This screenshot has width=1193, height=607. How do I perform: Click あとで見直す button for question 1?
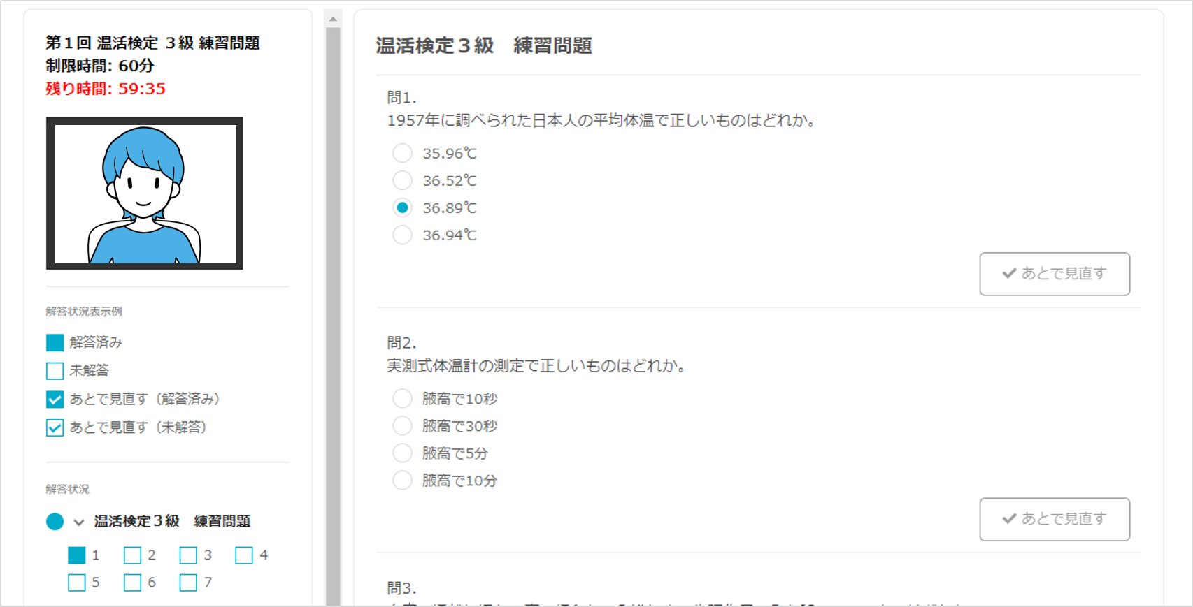[x=1055, y=274]
